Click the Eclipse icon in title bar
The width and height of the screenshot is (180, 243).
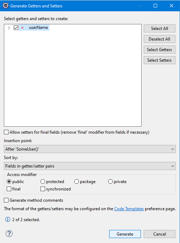click(6, 6)
